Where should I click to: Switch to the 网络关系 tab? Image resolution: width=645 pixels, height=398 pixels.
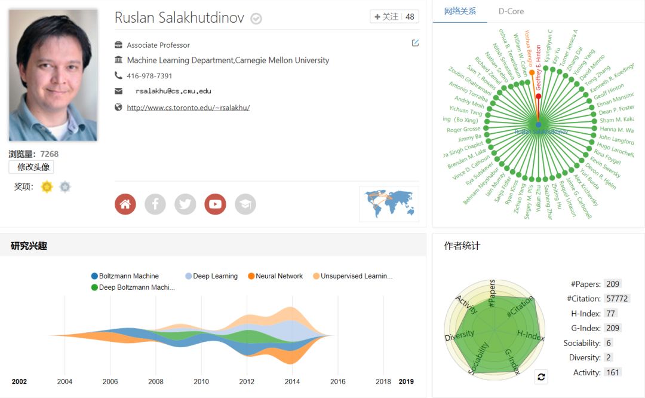[460, 11]
